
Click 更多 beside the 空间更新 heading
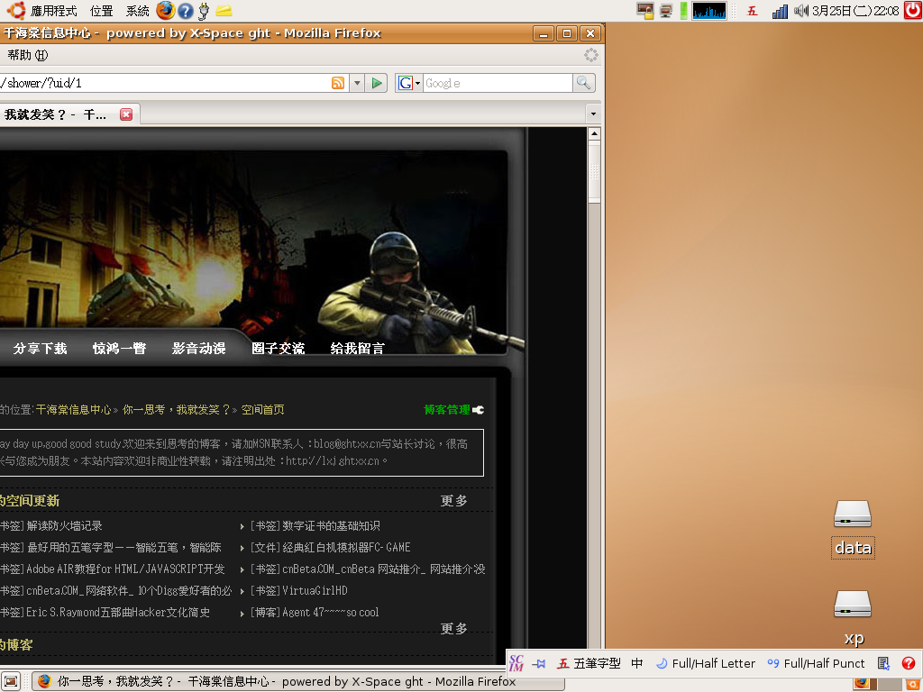point(454,501)
